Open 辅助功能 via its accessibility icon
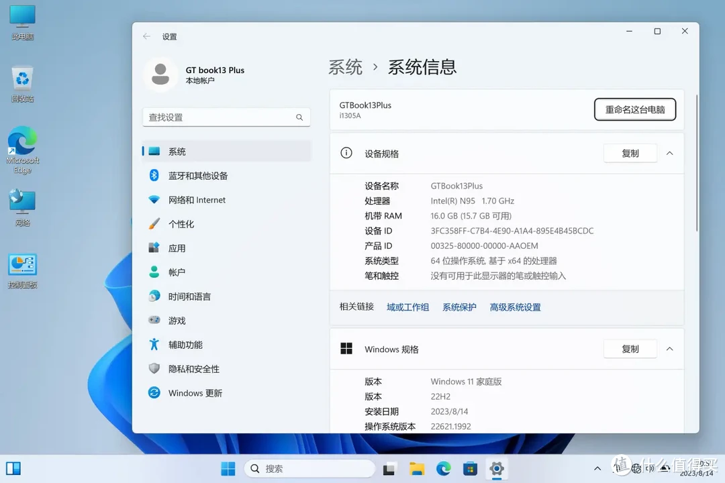 tap(154, 344)
